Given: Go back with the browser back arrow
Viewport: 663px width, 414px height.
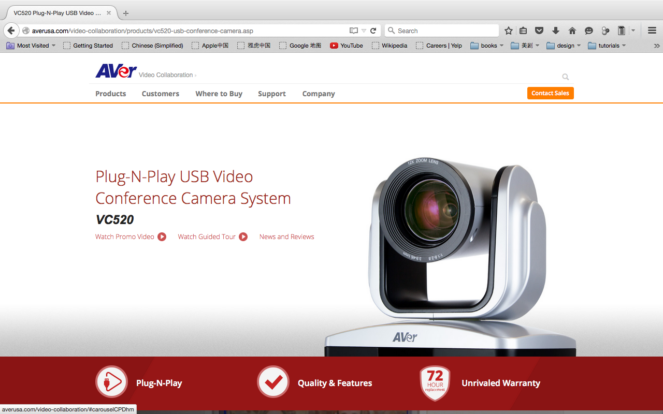Looking at the screenshot, I should pyautogui.click(x=11, y=31).
